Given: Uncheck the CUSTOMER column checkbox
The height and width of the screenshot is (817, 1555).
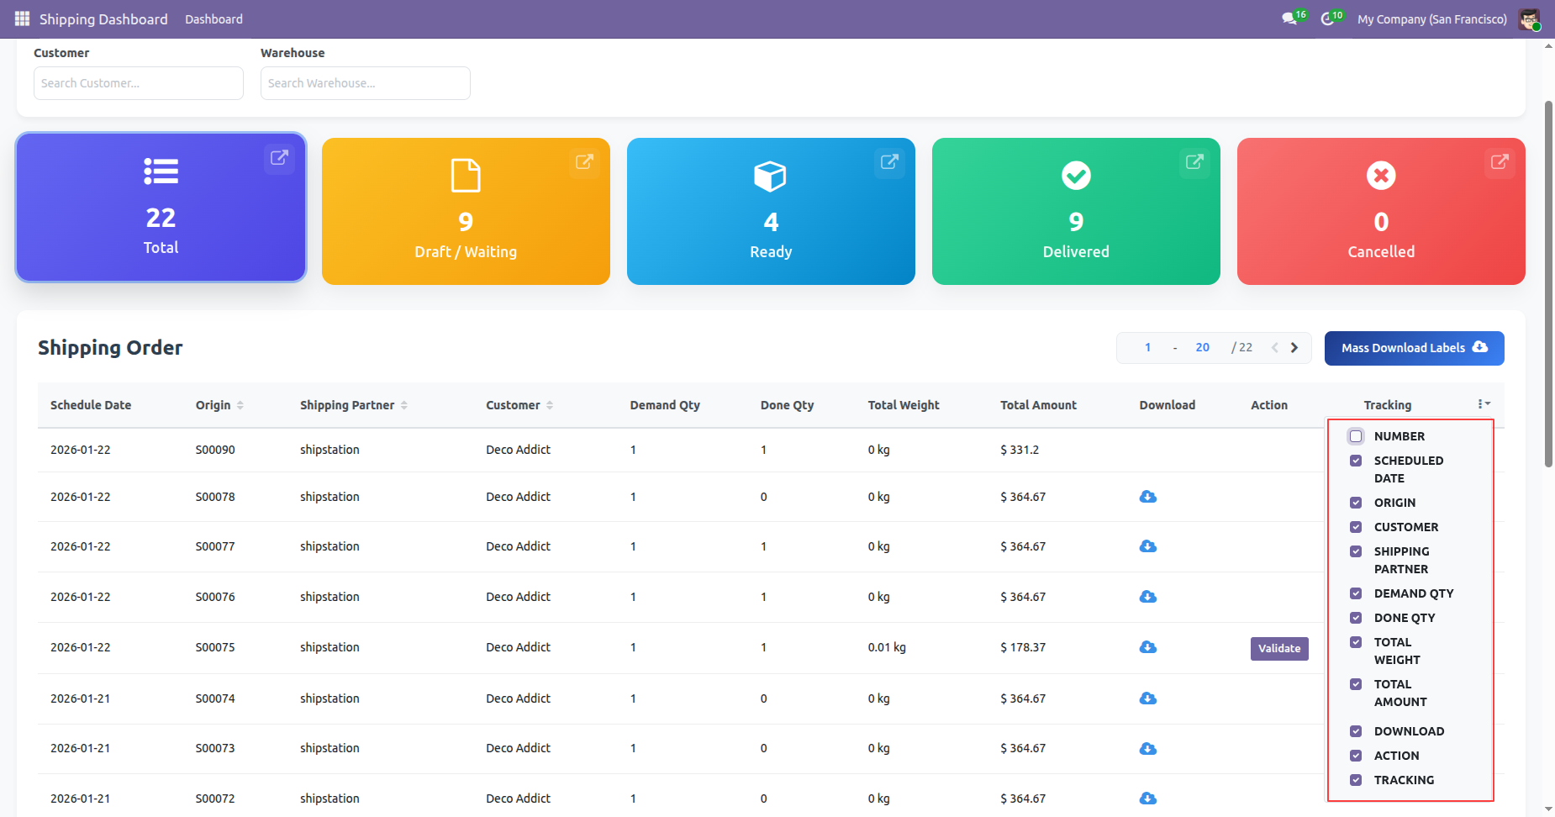Looking at the screenshot, I should 1356,527.
